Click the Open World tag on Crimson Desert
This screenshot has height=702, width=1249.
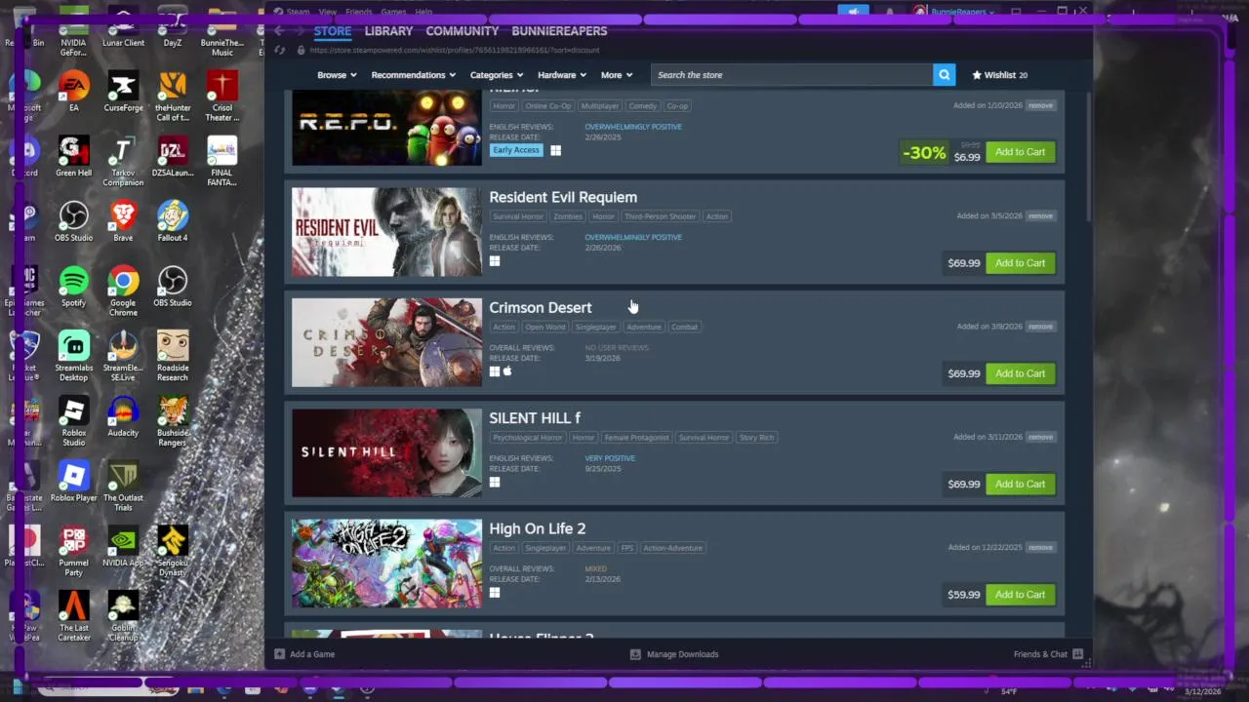[x=544, y=327]
